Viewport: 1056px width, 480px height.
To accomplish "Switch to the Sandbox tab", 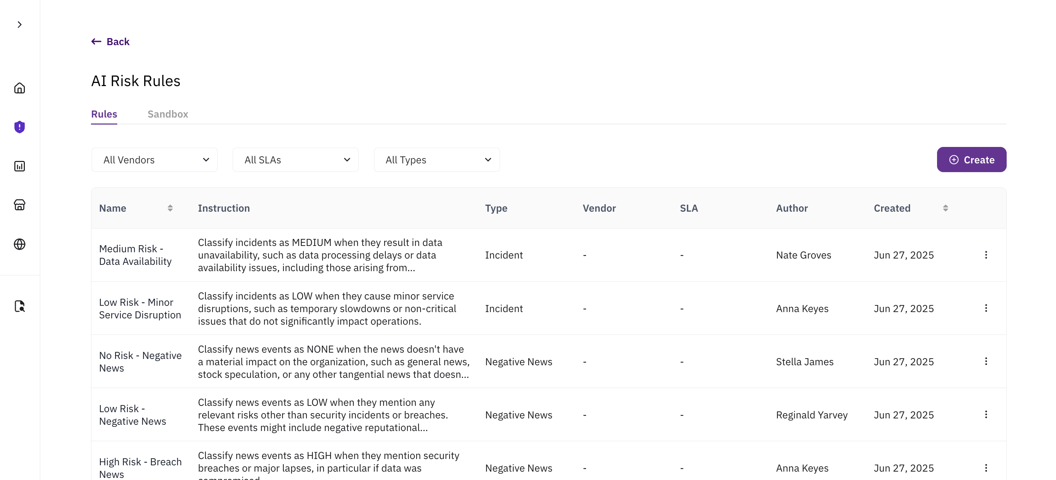I will pyautogui.click(x=168, y=114).
